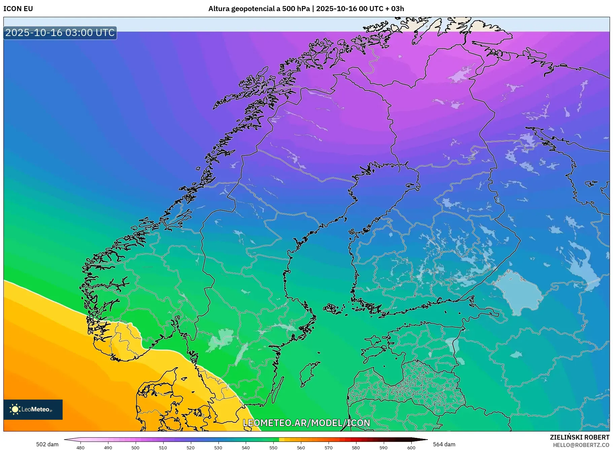613x450 pixels.
Task: Click the 520 tick on the colorbar
Action: [x=191, y=447]
